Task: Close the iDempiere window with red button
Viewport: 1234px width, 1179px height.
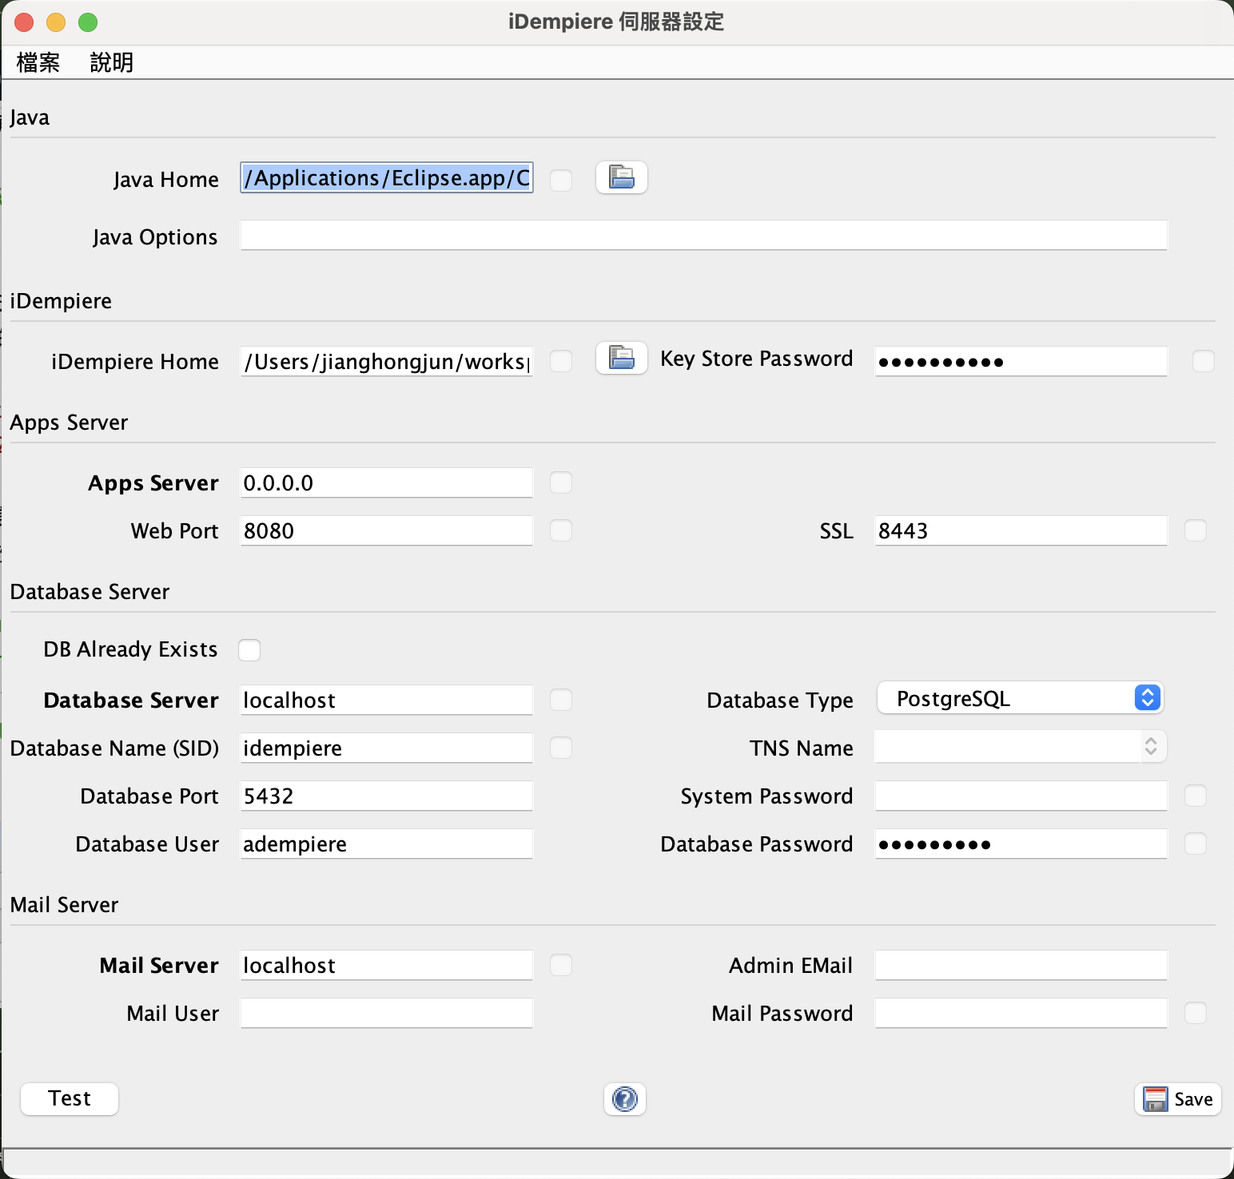Action: tap(24, 22)
